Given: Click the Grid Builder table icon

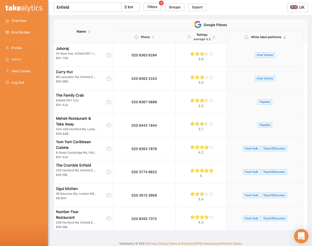Looking at the screenshot, I should click(x=7, y=32).
